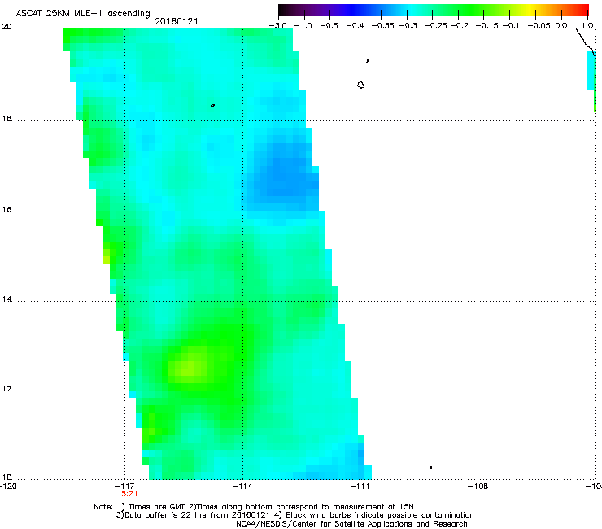
Task: Click the 16 latitude axis label
Action: (x=7, y=210)
